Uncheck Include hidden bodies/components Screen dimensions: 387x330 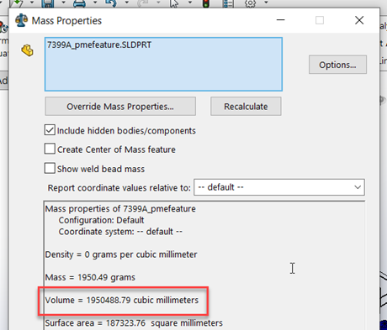50,130
